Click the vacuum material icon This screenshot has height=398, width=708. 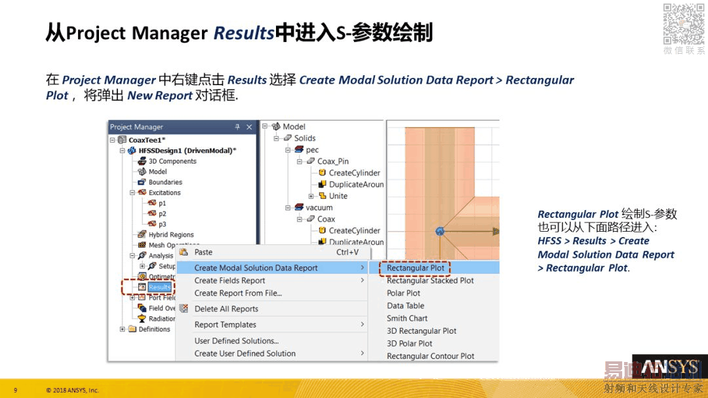[300, 208]
